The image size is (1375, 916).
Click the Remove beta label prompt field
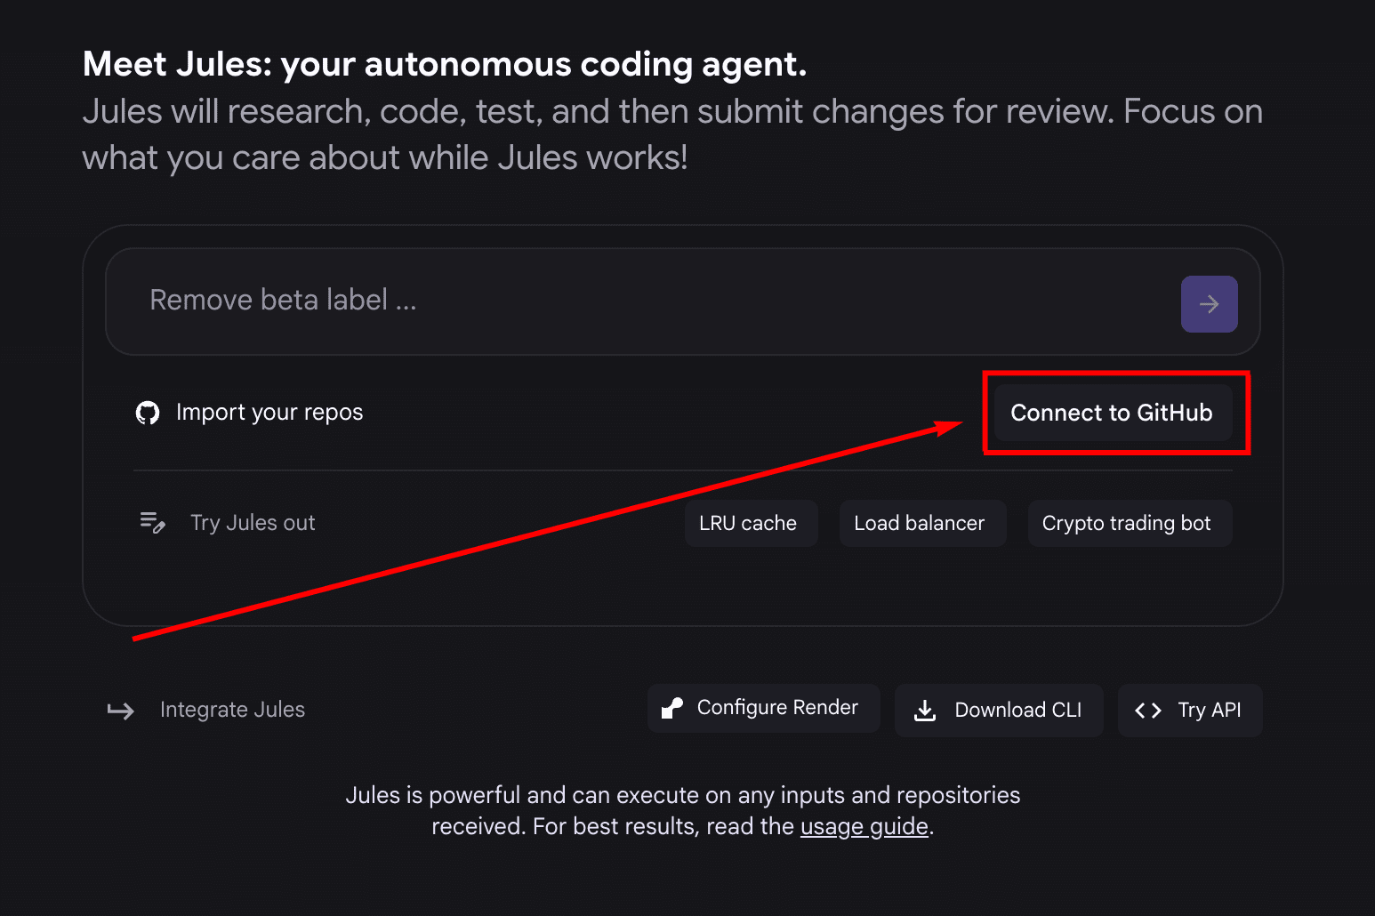(x=534, y=301)
